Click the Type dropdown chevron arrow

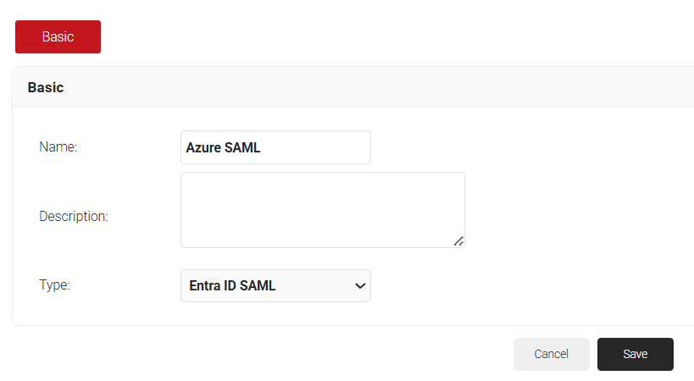(x=360, y=286)
